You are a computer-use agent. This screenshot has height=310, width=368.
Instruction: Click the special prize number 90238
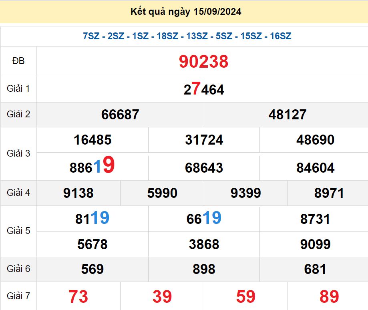point(203,61)
